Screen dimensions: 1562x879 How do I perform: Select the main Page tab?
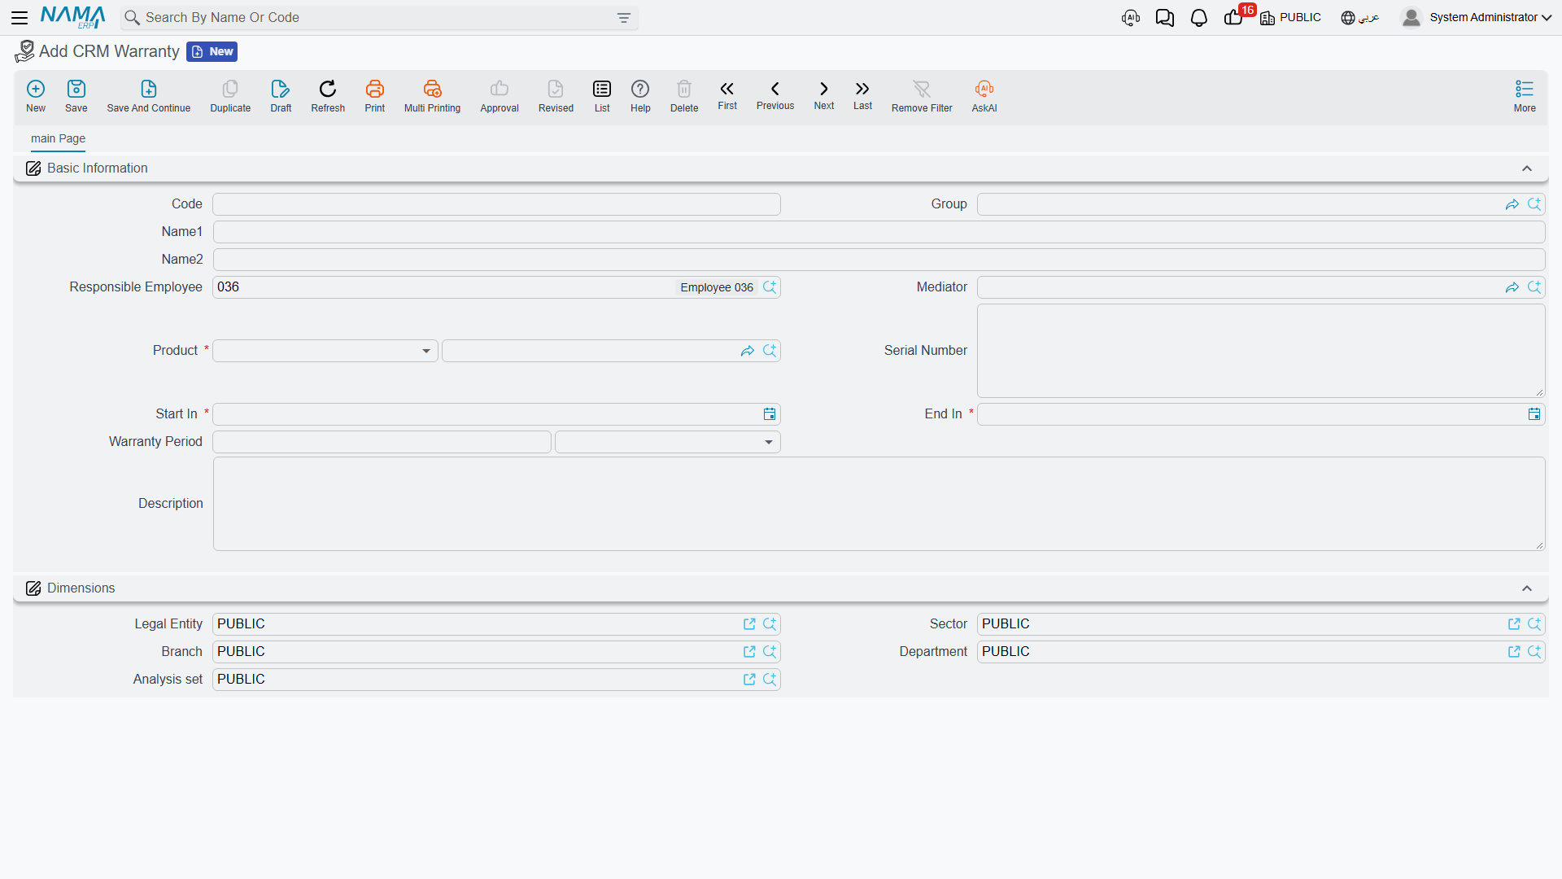tap(58, 138)
